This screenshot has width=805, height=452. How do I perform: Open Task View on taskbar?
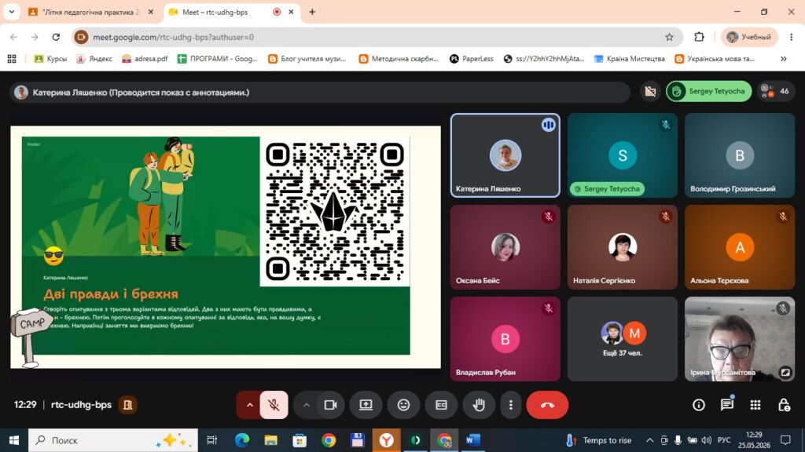pos(211,440)
